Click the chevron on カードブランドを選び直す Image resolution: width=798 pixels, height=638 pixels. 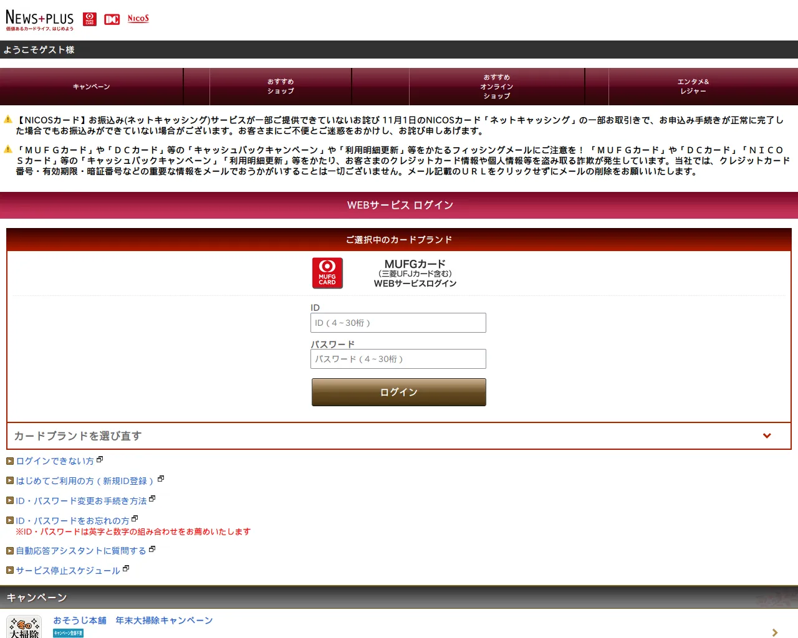pyautogui.click(x=767, y=436)
